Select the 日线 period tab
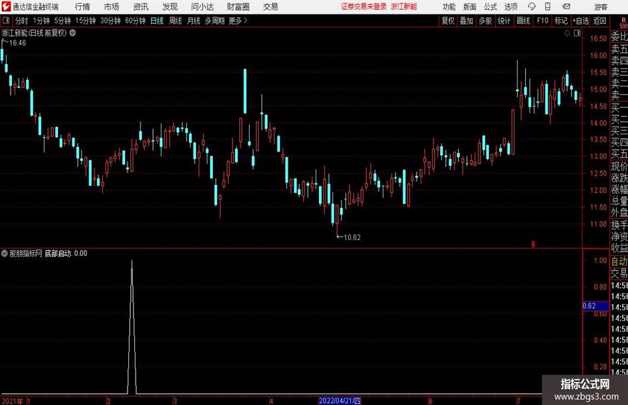628x405 pixels. coord(157,21)
